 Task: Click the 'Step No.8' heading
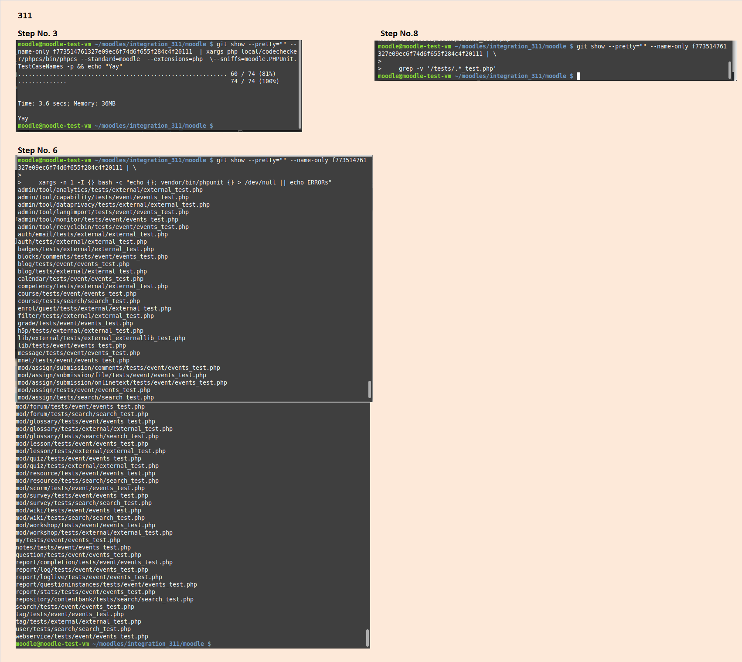[x=399, y=34]
